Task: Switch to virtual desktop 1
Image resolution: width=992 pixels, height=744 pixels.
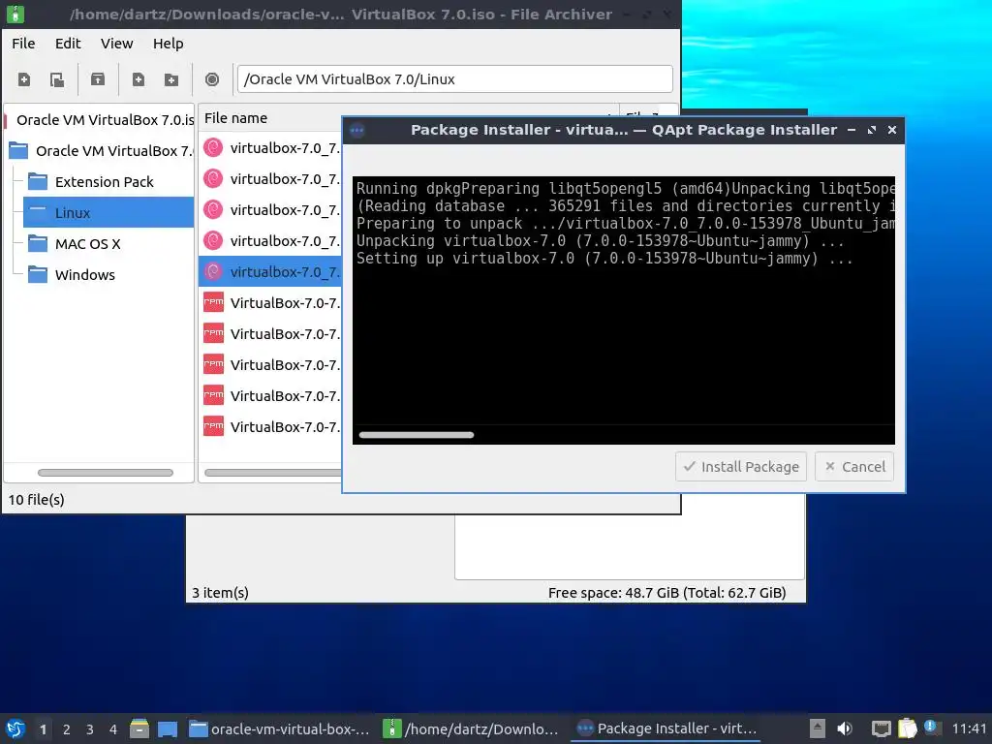Action: (x=43, y=729)
